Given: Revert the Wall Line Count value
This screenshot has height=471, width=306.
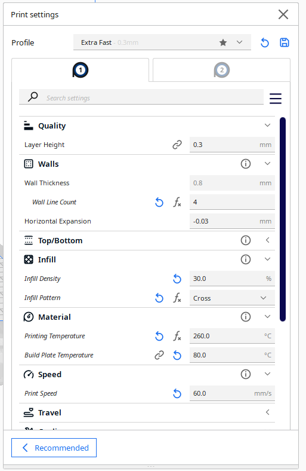Looking at the screenshot, I should [159, 202].
